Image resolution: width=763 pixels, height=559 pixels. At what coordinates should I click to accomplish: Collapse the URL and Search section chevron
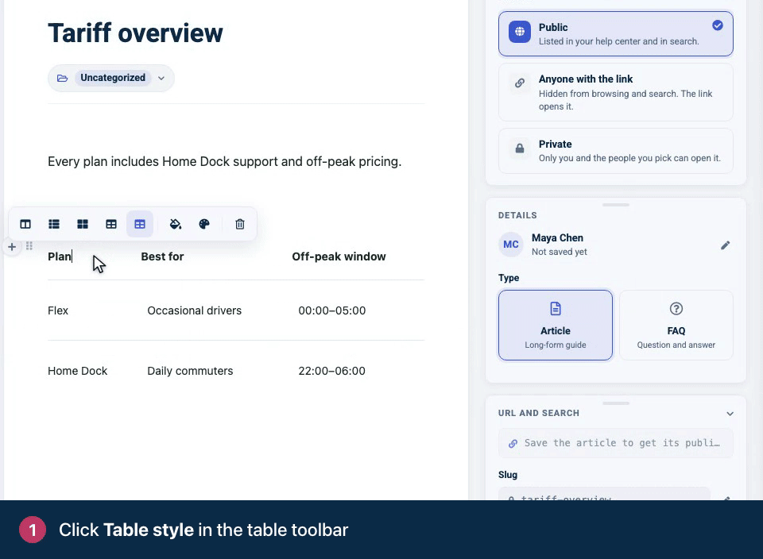tap(730, 414)
